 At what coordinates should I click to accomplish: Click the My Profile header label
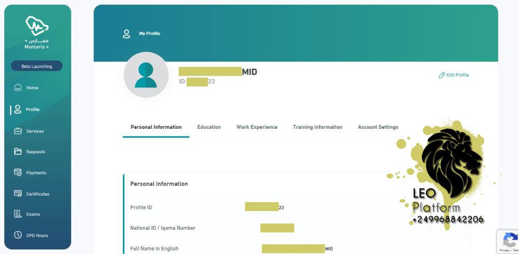(149, 34)
